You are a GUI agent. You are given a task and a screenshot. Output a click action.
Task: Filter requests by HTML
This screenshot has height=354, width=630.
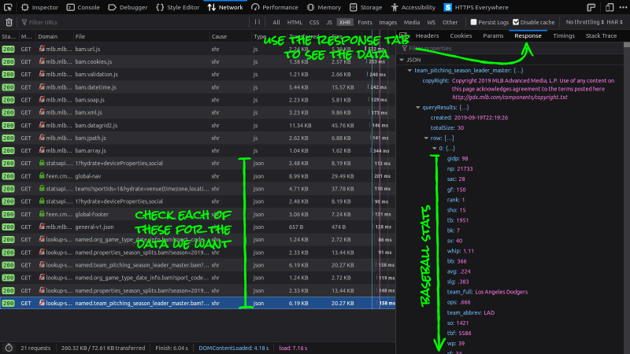pos(295,23)
